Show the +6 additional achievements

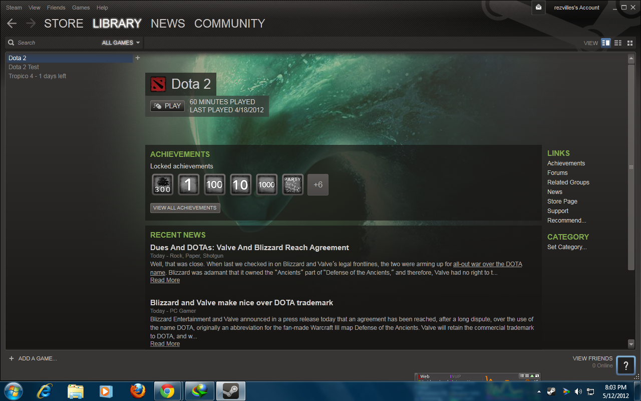point(318,184)
